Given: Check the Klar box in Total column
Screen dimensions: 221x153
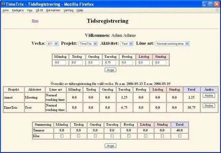Looking at the screenshot, I should point(180,136).
